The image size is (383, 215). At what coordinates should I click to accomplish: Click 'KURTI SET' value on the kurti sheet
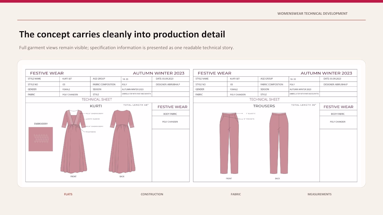tap(67, 79)
